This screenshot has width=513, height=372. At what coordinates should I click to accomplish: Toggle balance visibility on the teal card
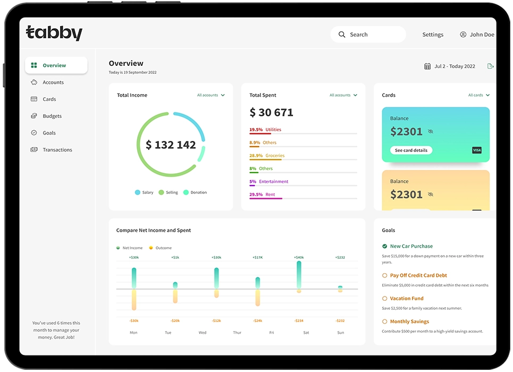pyautogui.click(x=431, y=131)
